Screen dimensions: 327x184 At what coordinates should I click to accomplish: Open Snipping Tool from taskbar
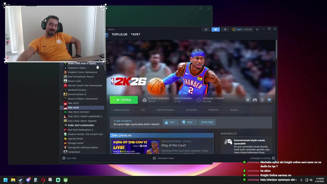click(50, 180)
